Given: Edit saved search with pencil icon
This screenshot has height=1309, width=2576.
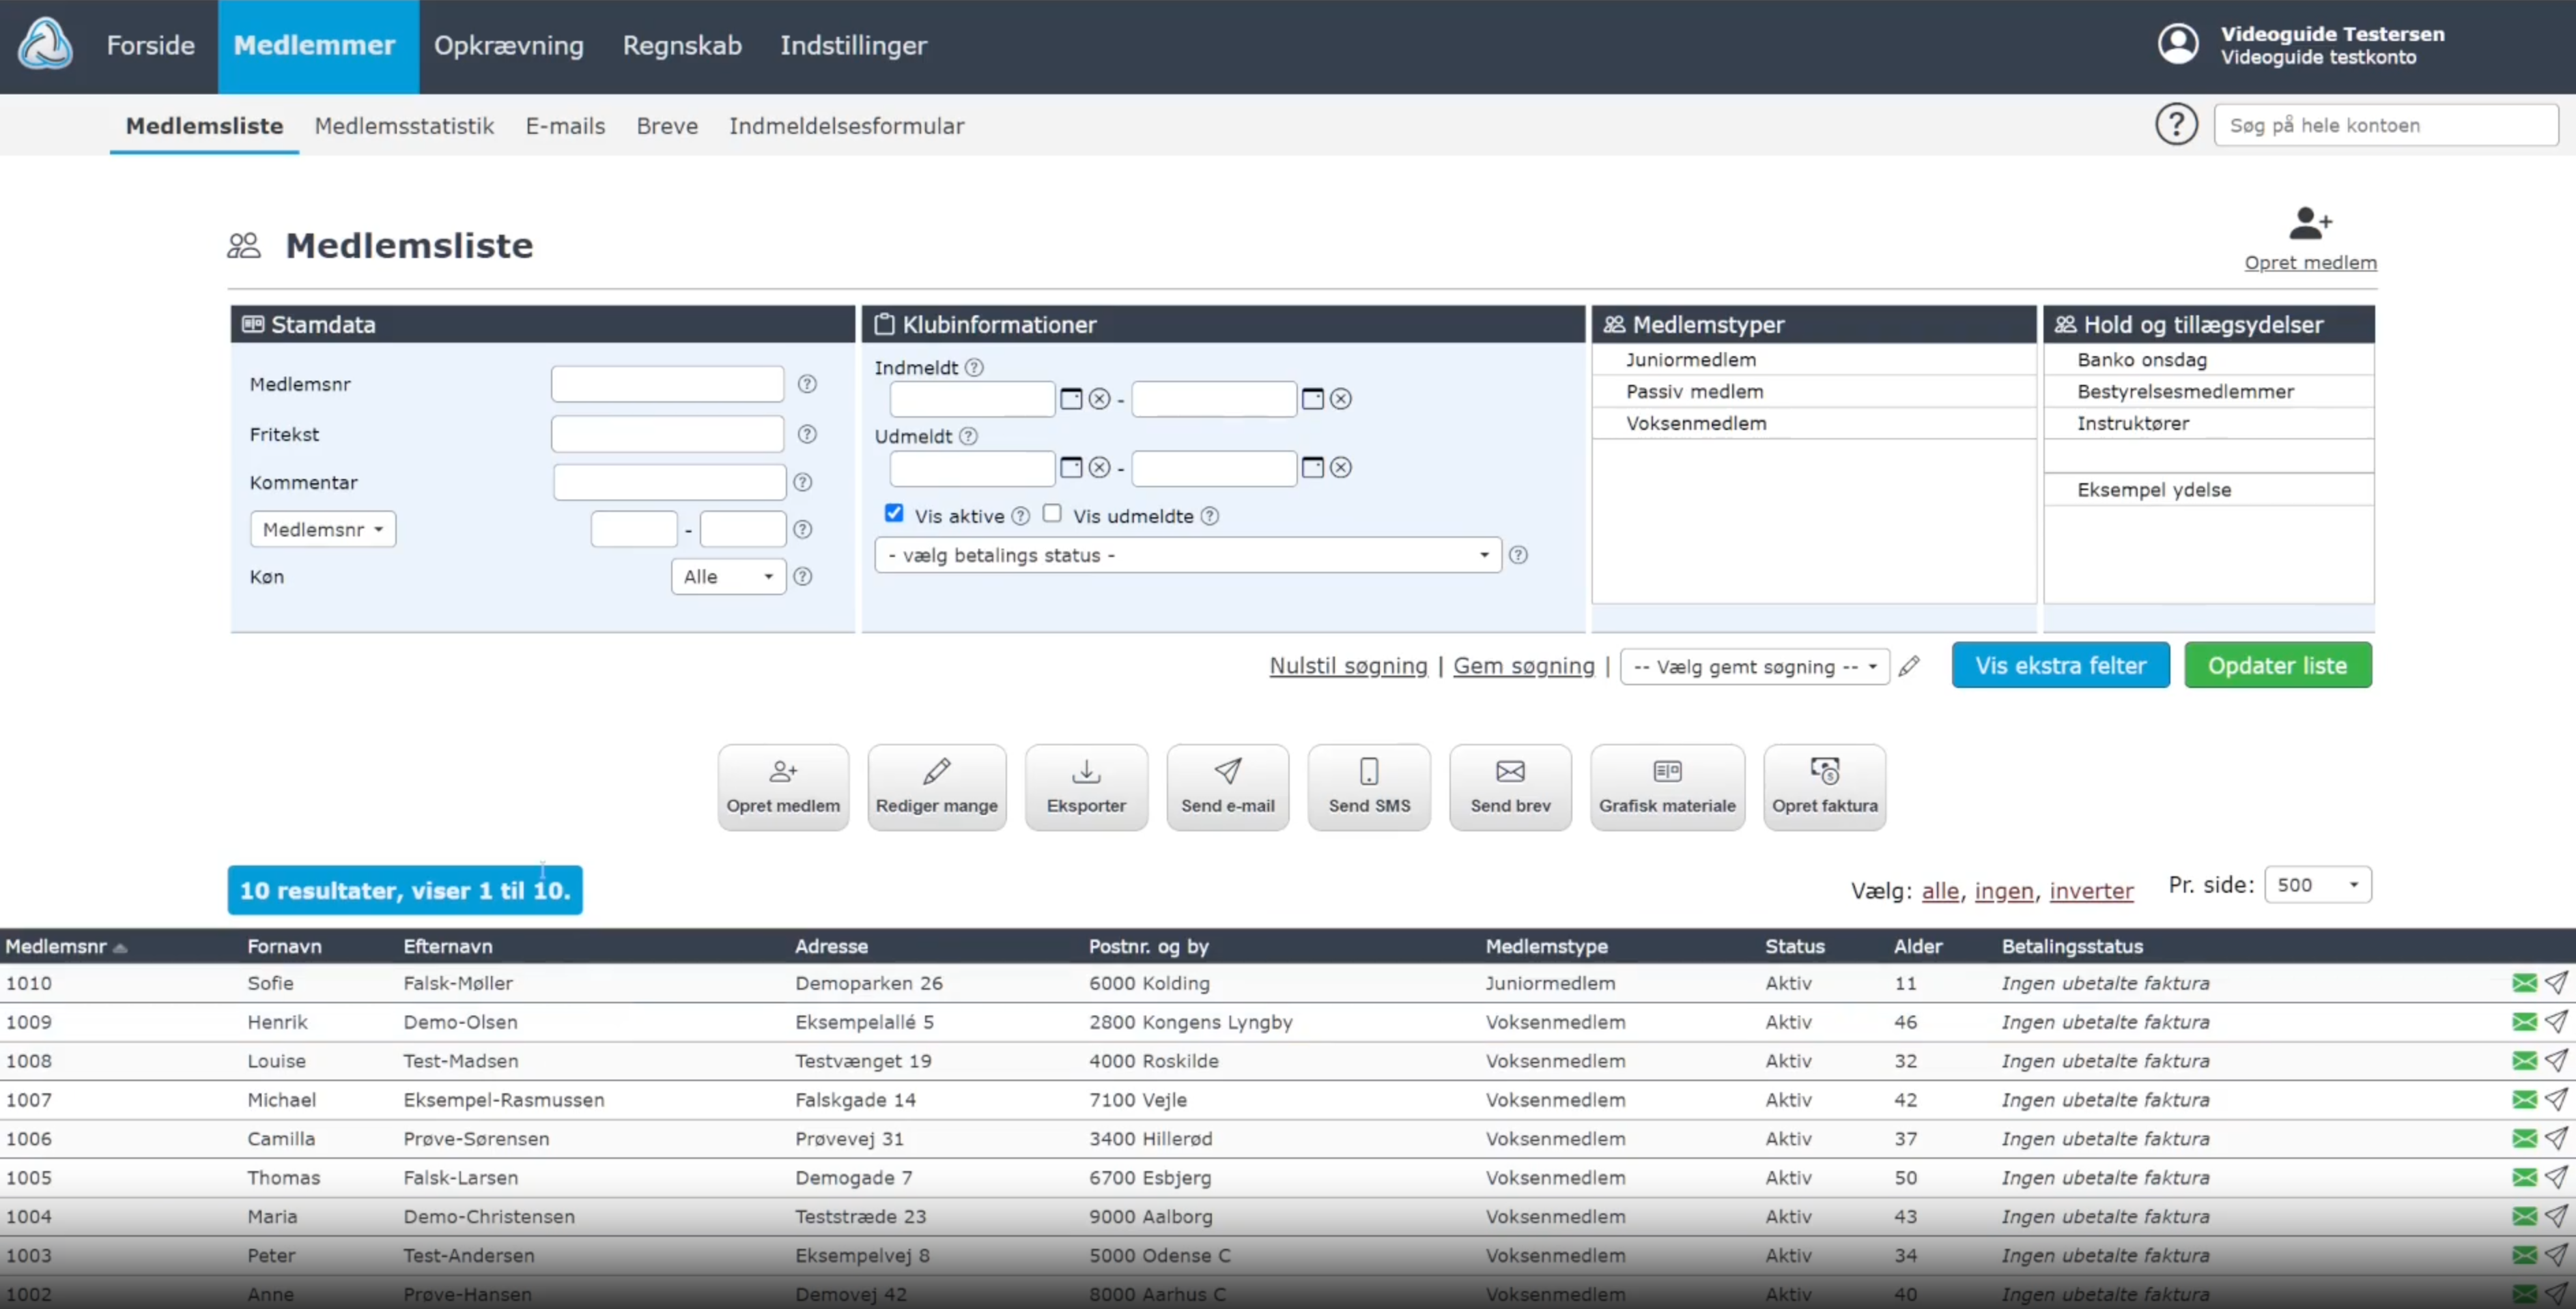Looking at the screenshot, I should point(1909,667).
